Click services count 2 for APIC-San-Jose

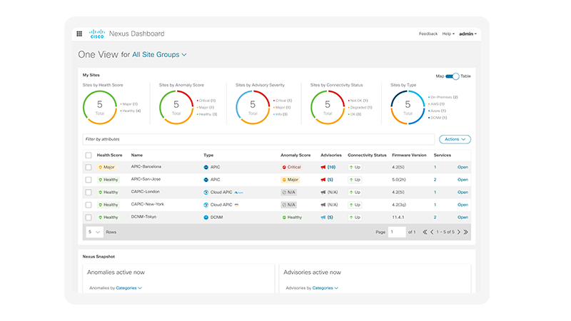click(435, 180)
